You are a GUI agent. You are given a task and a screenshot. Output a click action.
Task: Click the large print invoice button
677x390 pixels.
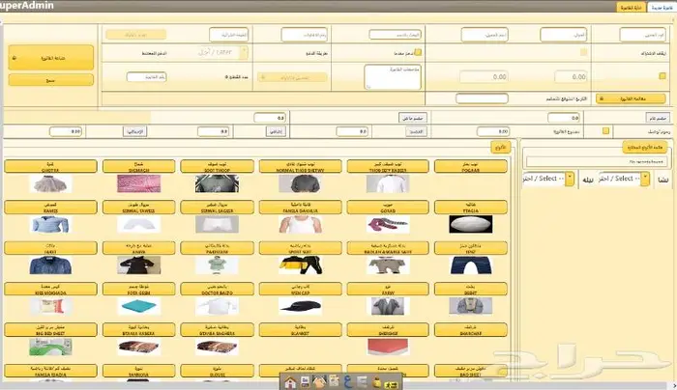51,59
